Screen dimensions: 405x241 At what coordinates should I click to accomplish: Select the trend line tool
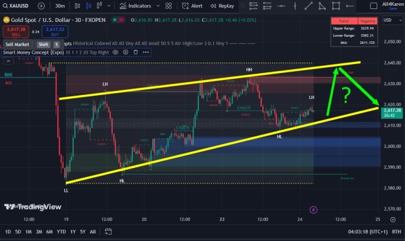tap(308, 6)
